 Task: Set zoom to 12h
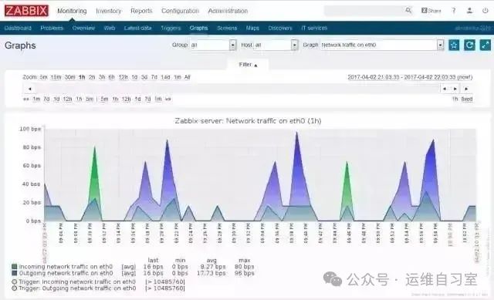tap(123, 77)
